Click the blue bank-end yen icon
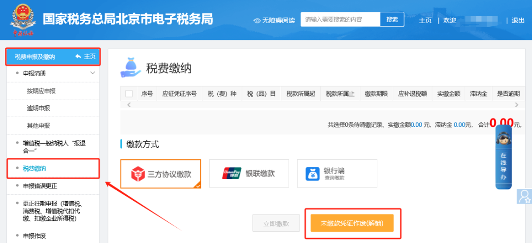The width and height of the screenshot is (532, 243). point(313,174)
